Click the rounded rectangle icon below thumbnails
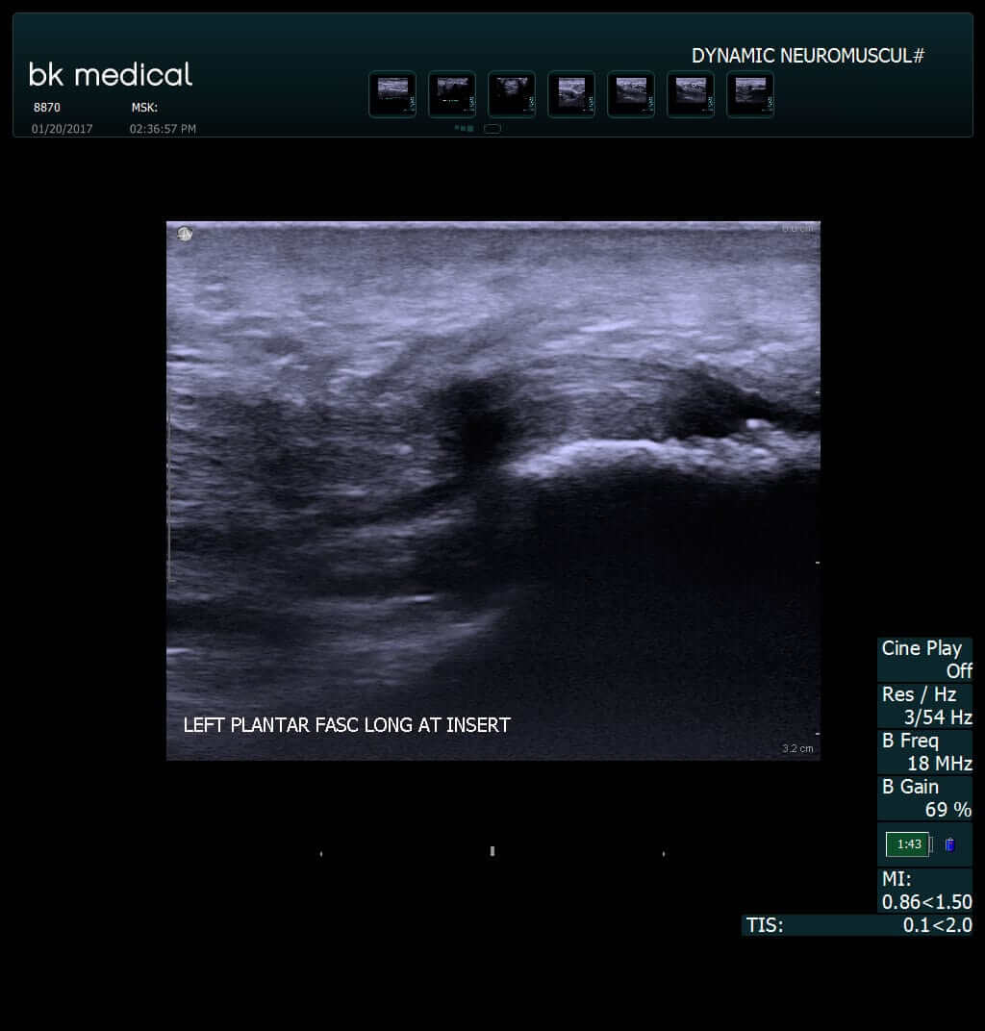The height and width of the screenshot is (1031, 985). [492, 128]
